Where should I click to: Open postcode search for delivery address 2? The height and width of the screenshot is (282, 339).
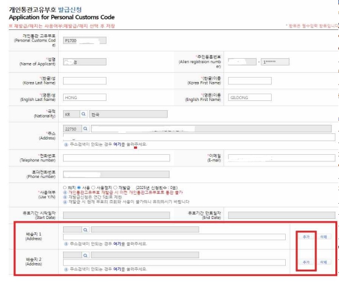pos(86,255)
